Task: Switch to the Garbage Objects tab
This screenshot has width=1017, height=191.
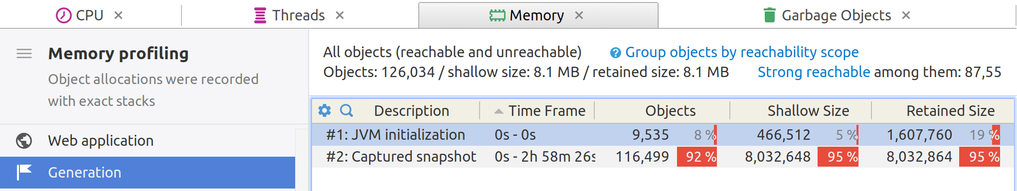Action: pyautogui.click(x=837, y=15)
